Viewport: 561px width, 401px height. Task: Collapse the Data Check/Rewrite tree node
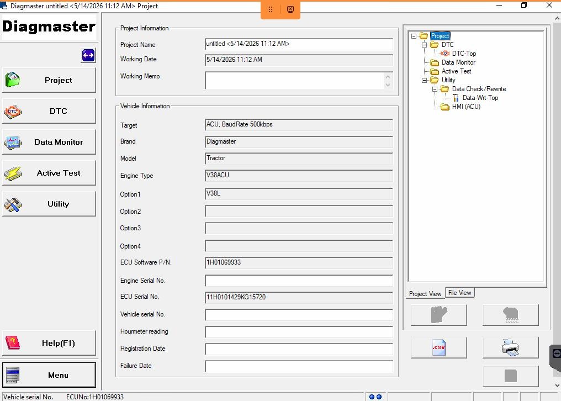click(435, 89)
